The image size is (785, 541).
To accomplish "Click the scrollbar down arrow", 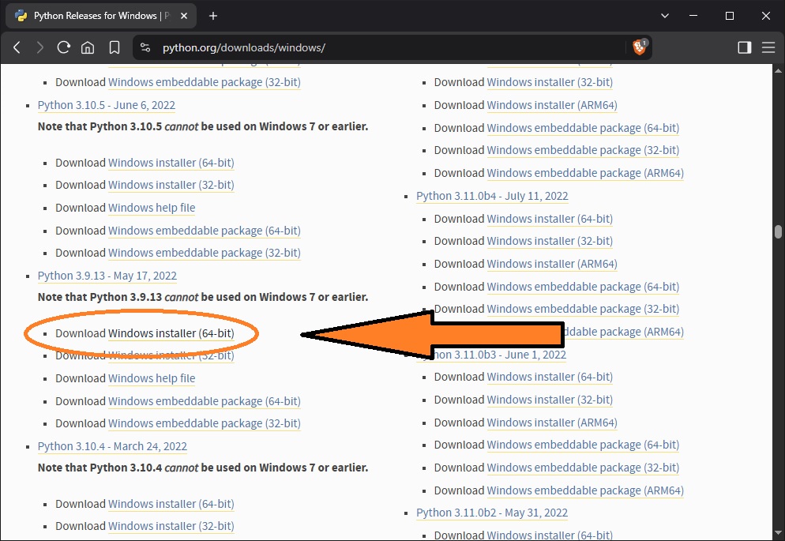I will 778,533.
